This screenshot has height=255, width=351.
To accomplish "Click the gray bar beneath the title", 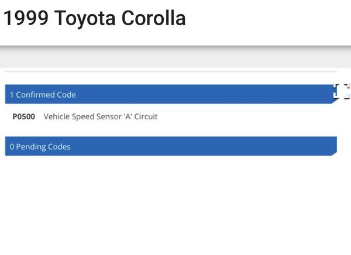I will tap(175, 58).
